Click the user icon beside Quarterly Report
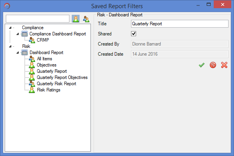234x156 pixels. click(32, 71)
